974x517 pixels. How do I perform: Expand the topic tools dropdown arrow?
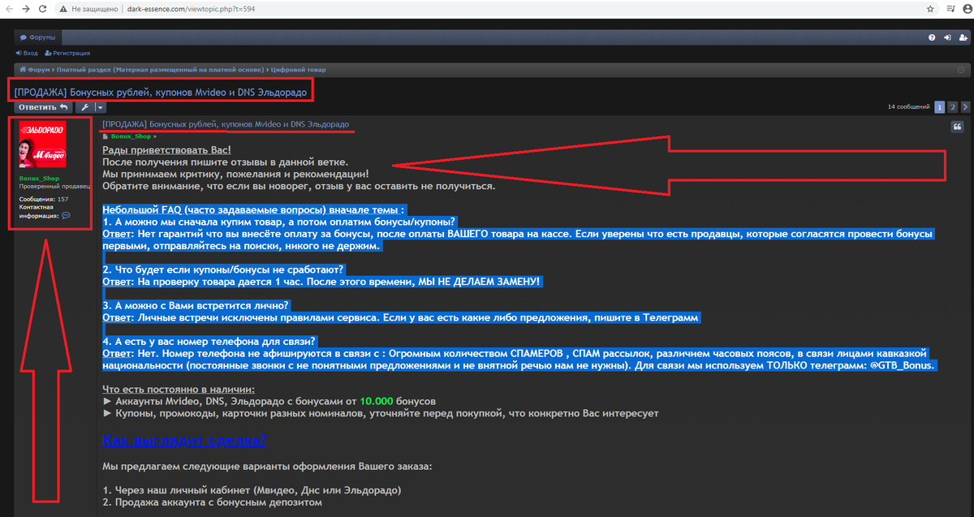100,107
